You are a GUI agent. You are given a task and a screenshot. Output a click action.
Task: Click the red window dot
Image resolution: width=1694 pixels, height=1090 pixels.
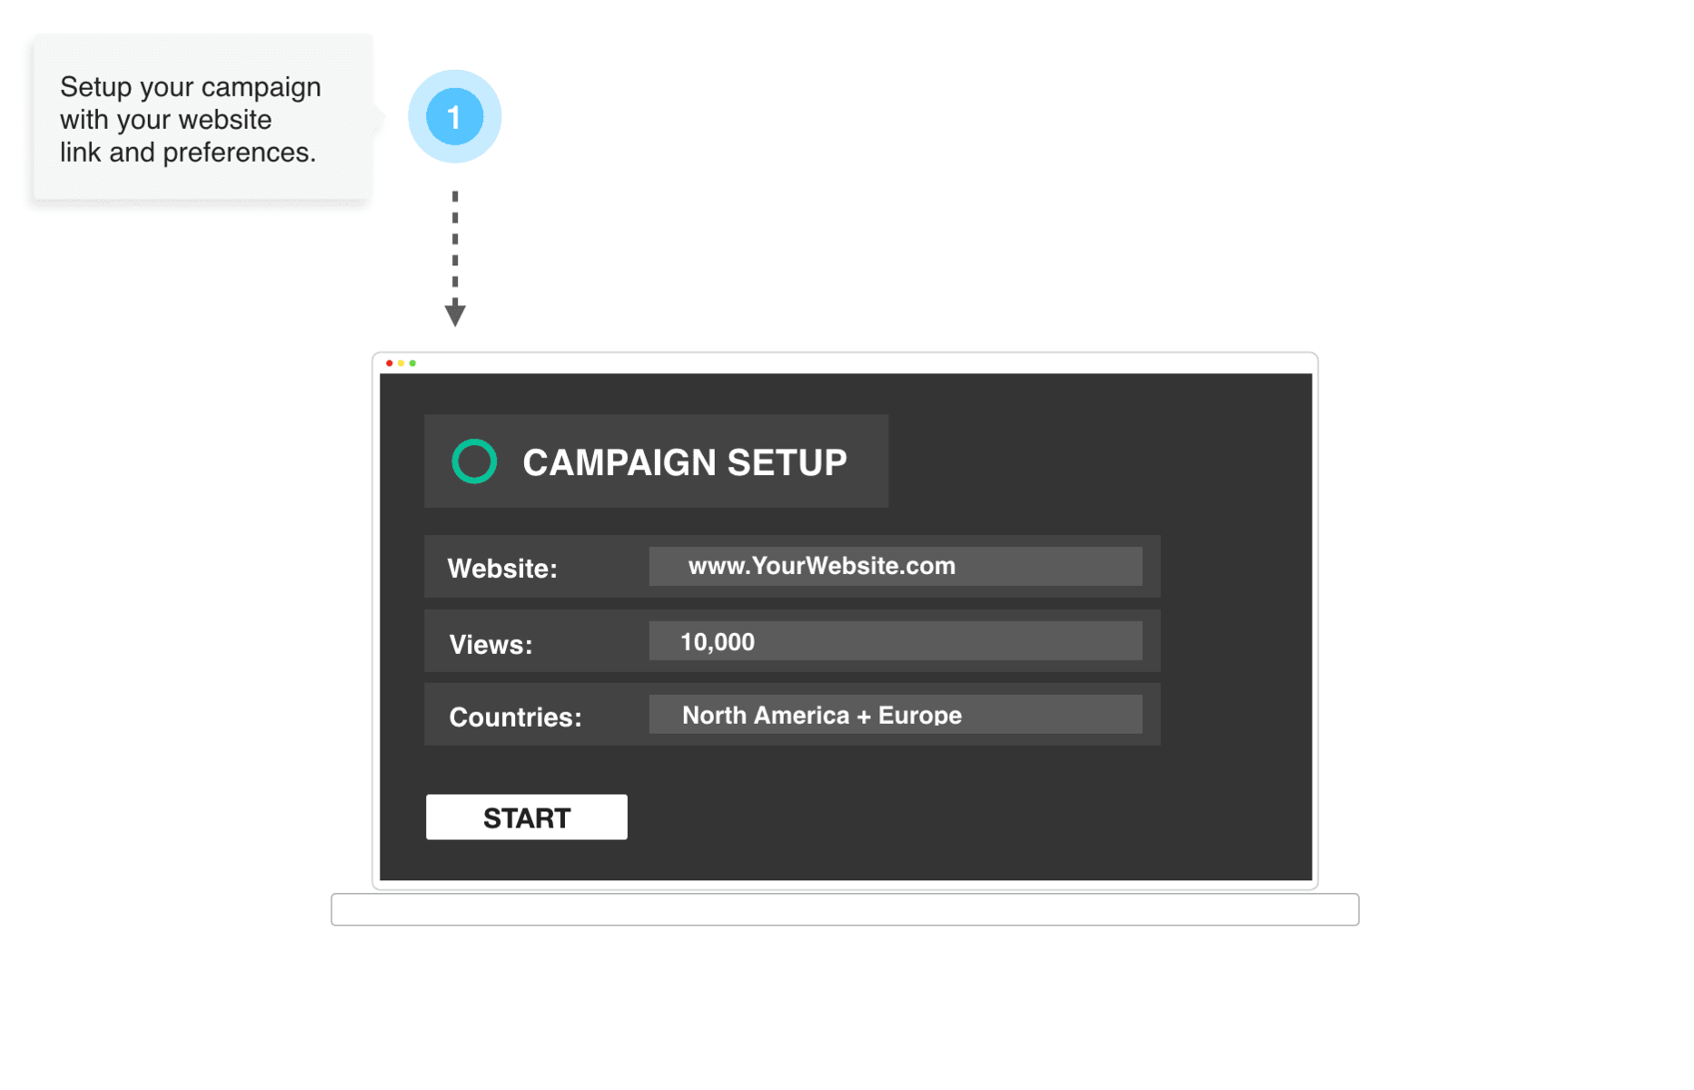click(390, 363)
